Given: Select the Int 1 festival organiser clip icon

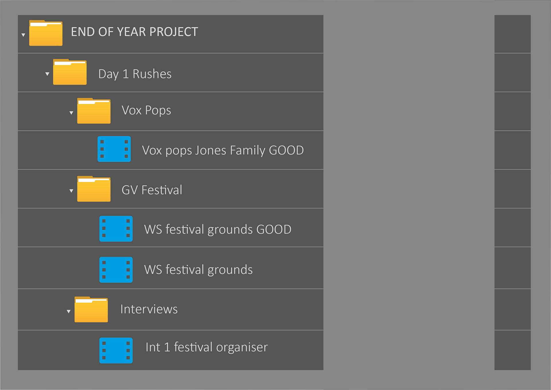Looking at the screenshot, I should tap(116, 350).
